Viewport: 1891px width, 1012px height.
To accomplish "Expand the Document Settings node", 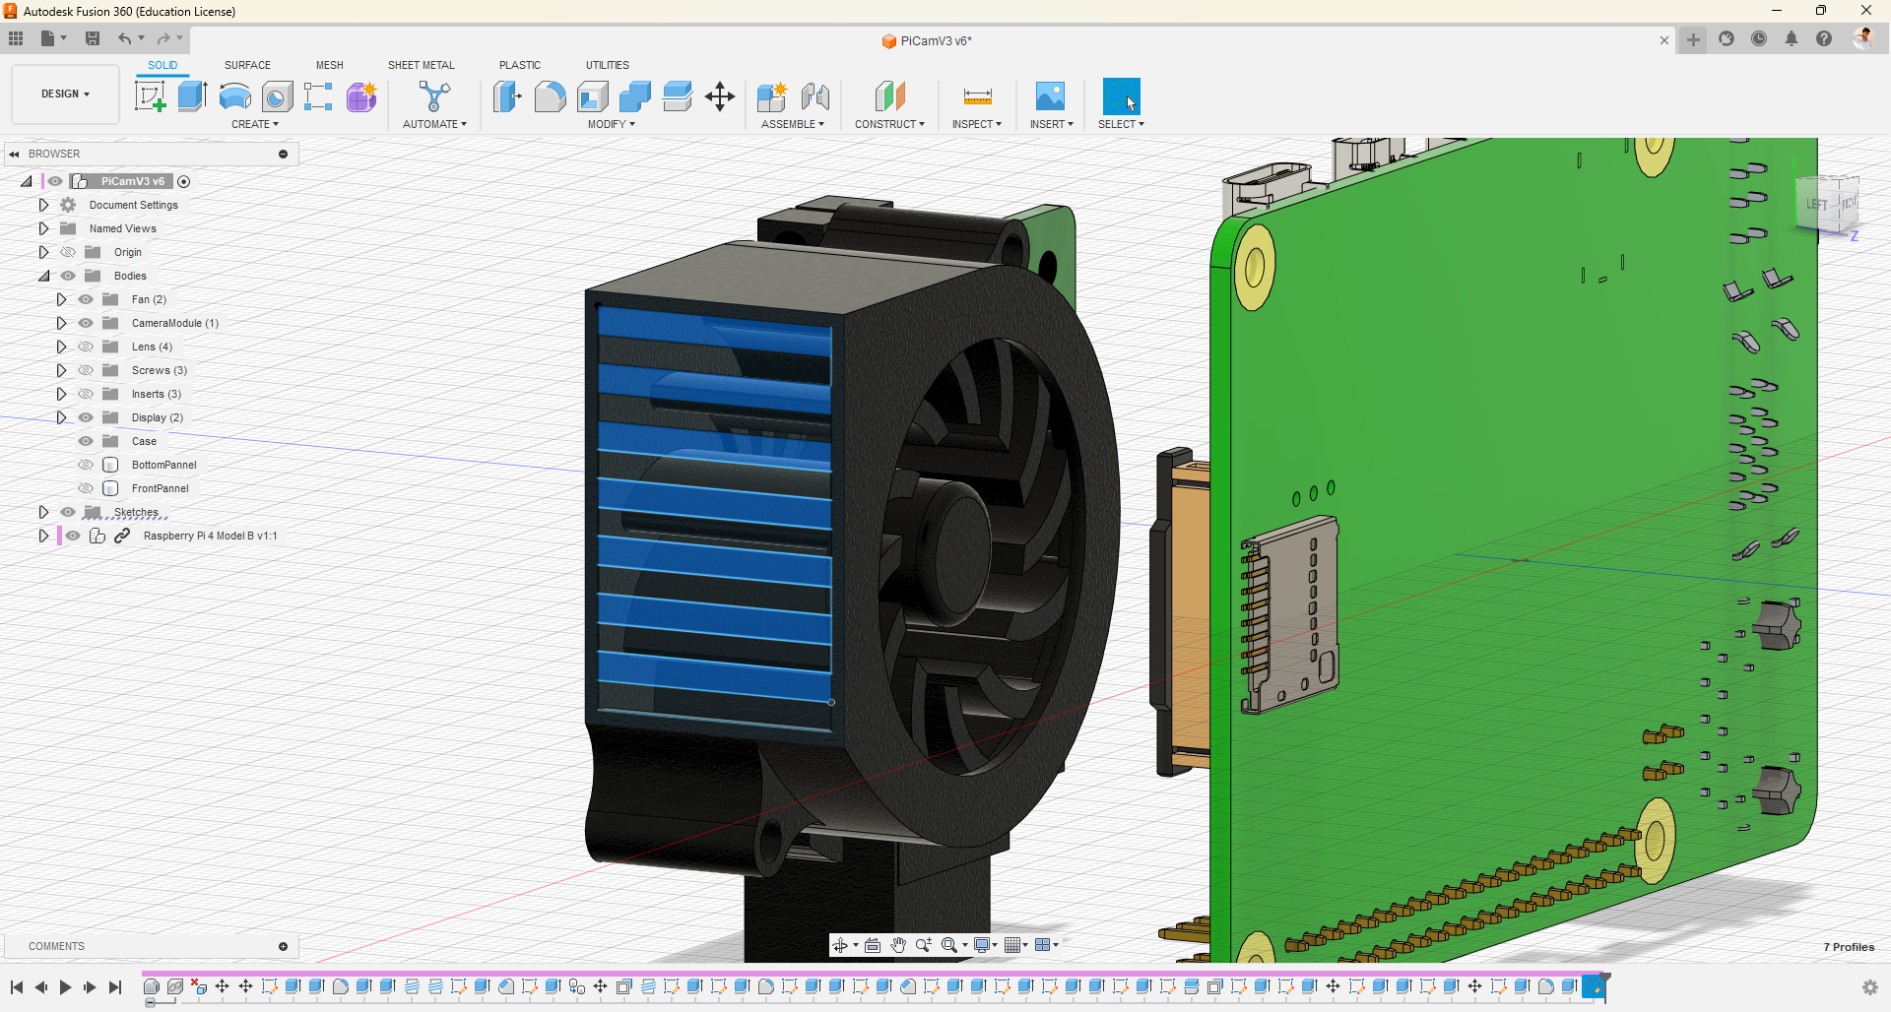I will pos(43,205).
